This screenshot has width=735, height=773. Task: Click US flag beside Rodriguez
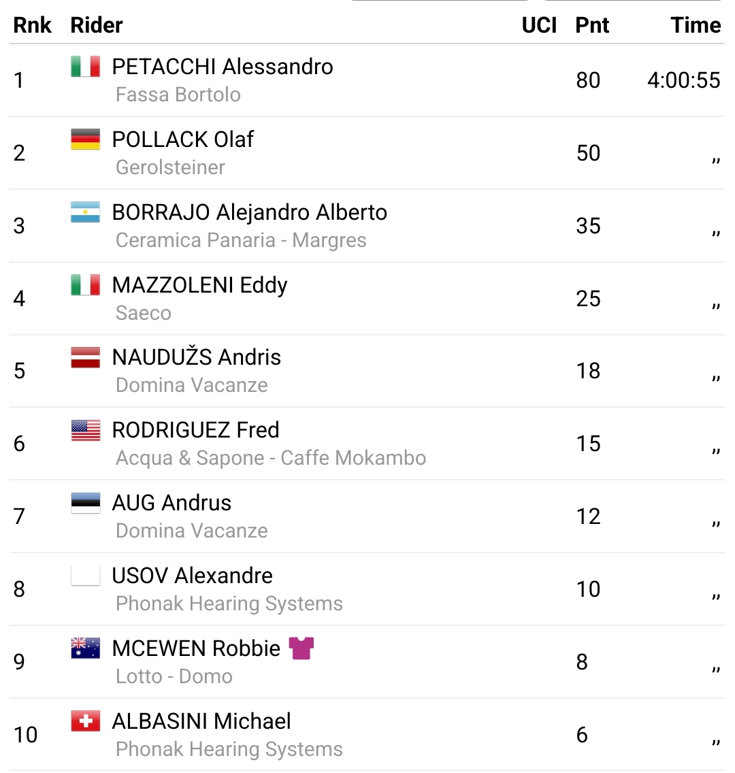tap(86, 430)
